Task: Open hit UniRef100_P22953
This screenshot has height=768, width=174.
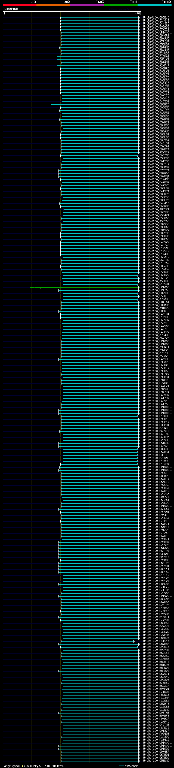Action: click(156, 593)
